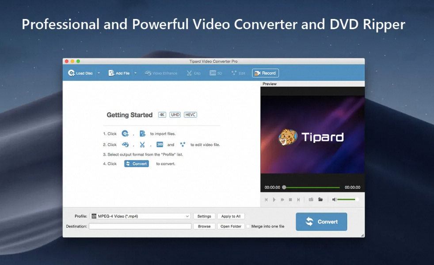Click the red close window button

[66, 61]
